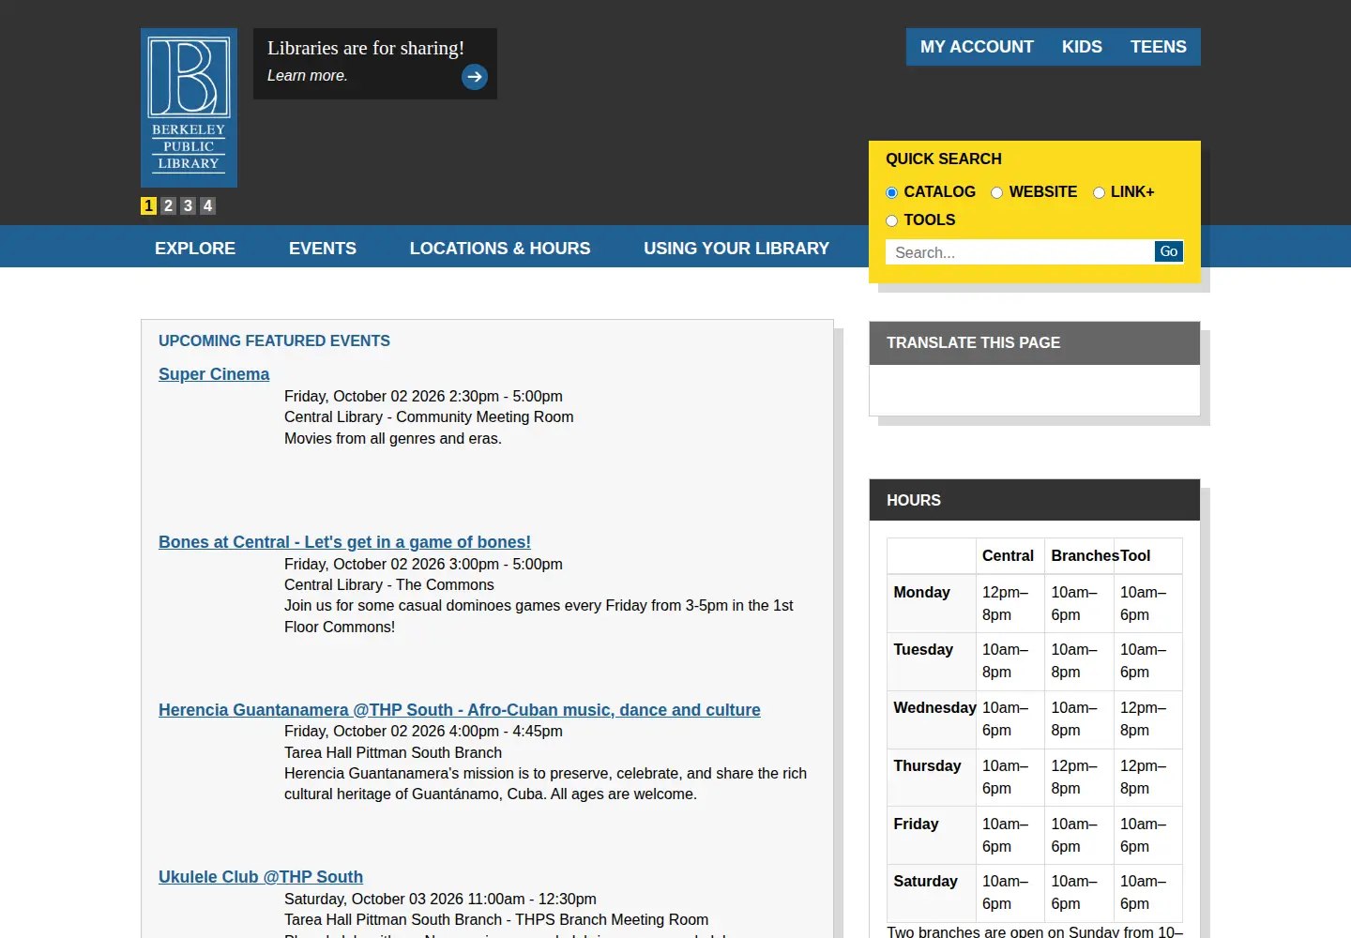Click the Libraries are for sharing headline
The image size is (1351, 938).
pos(366,48)
